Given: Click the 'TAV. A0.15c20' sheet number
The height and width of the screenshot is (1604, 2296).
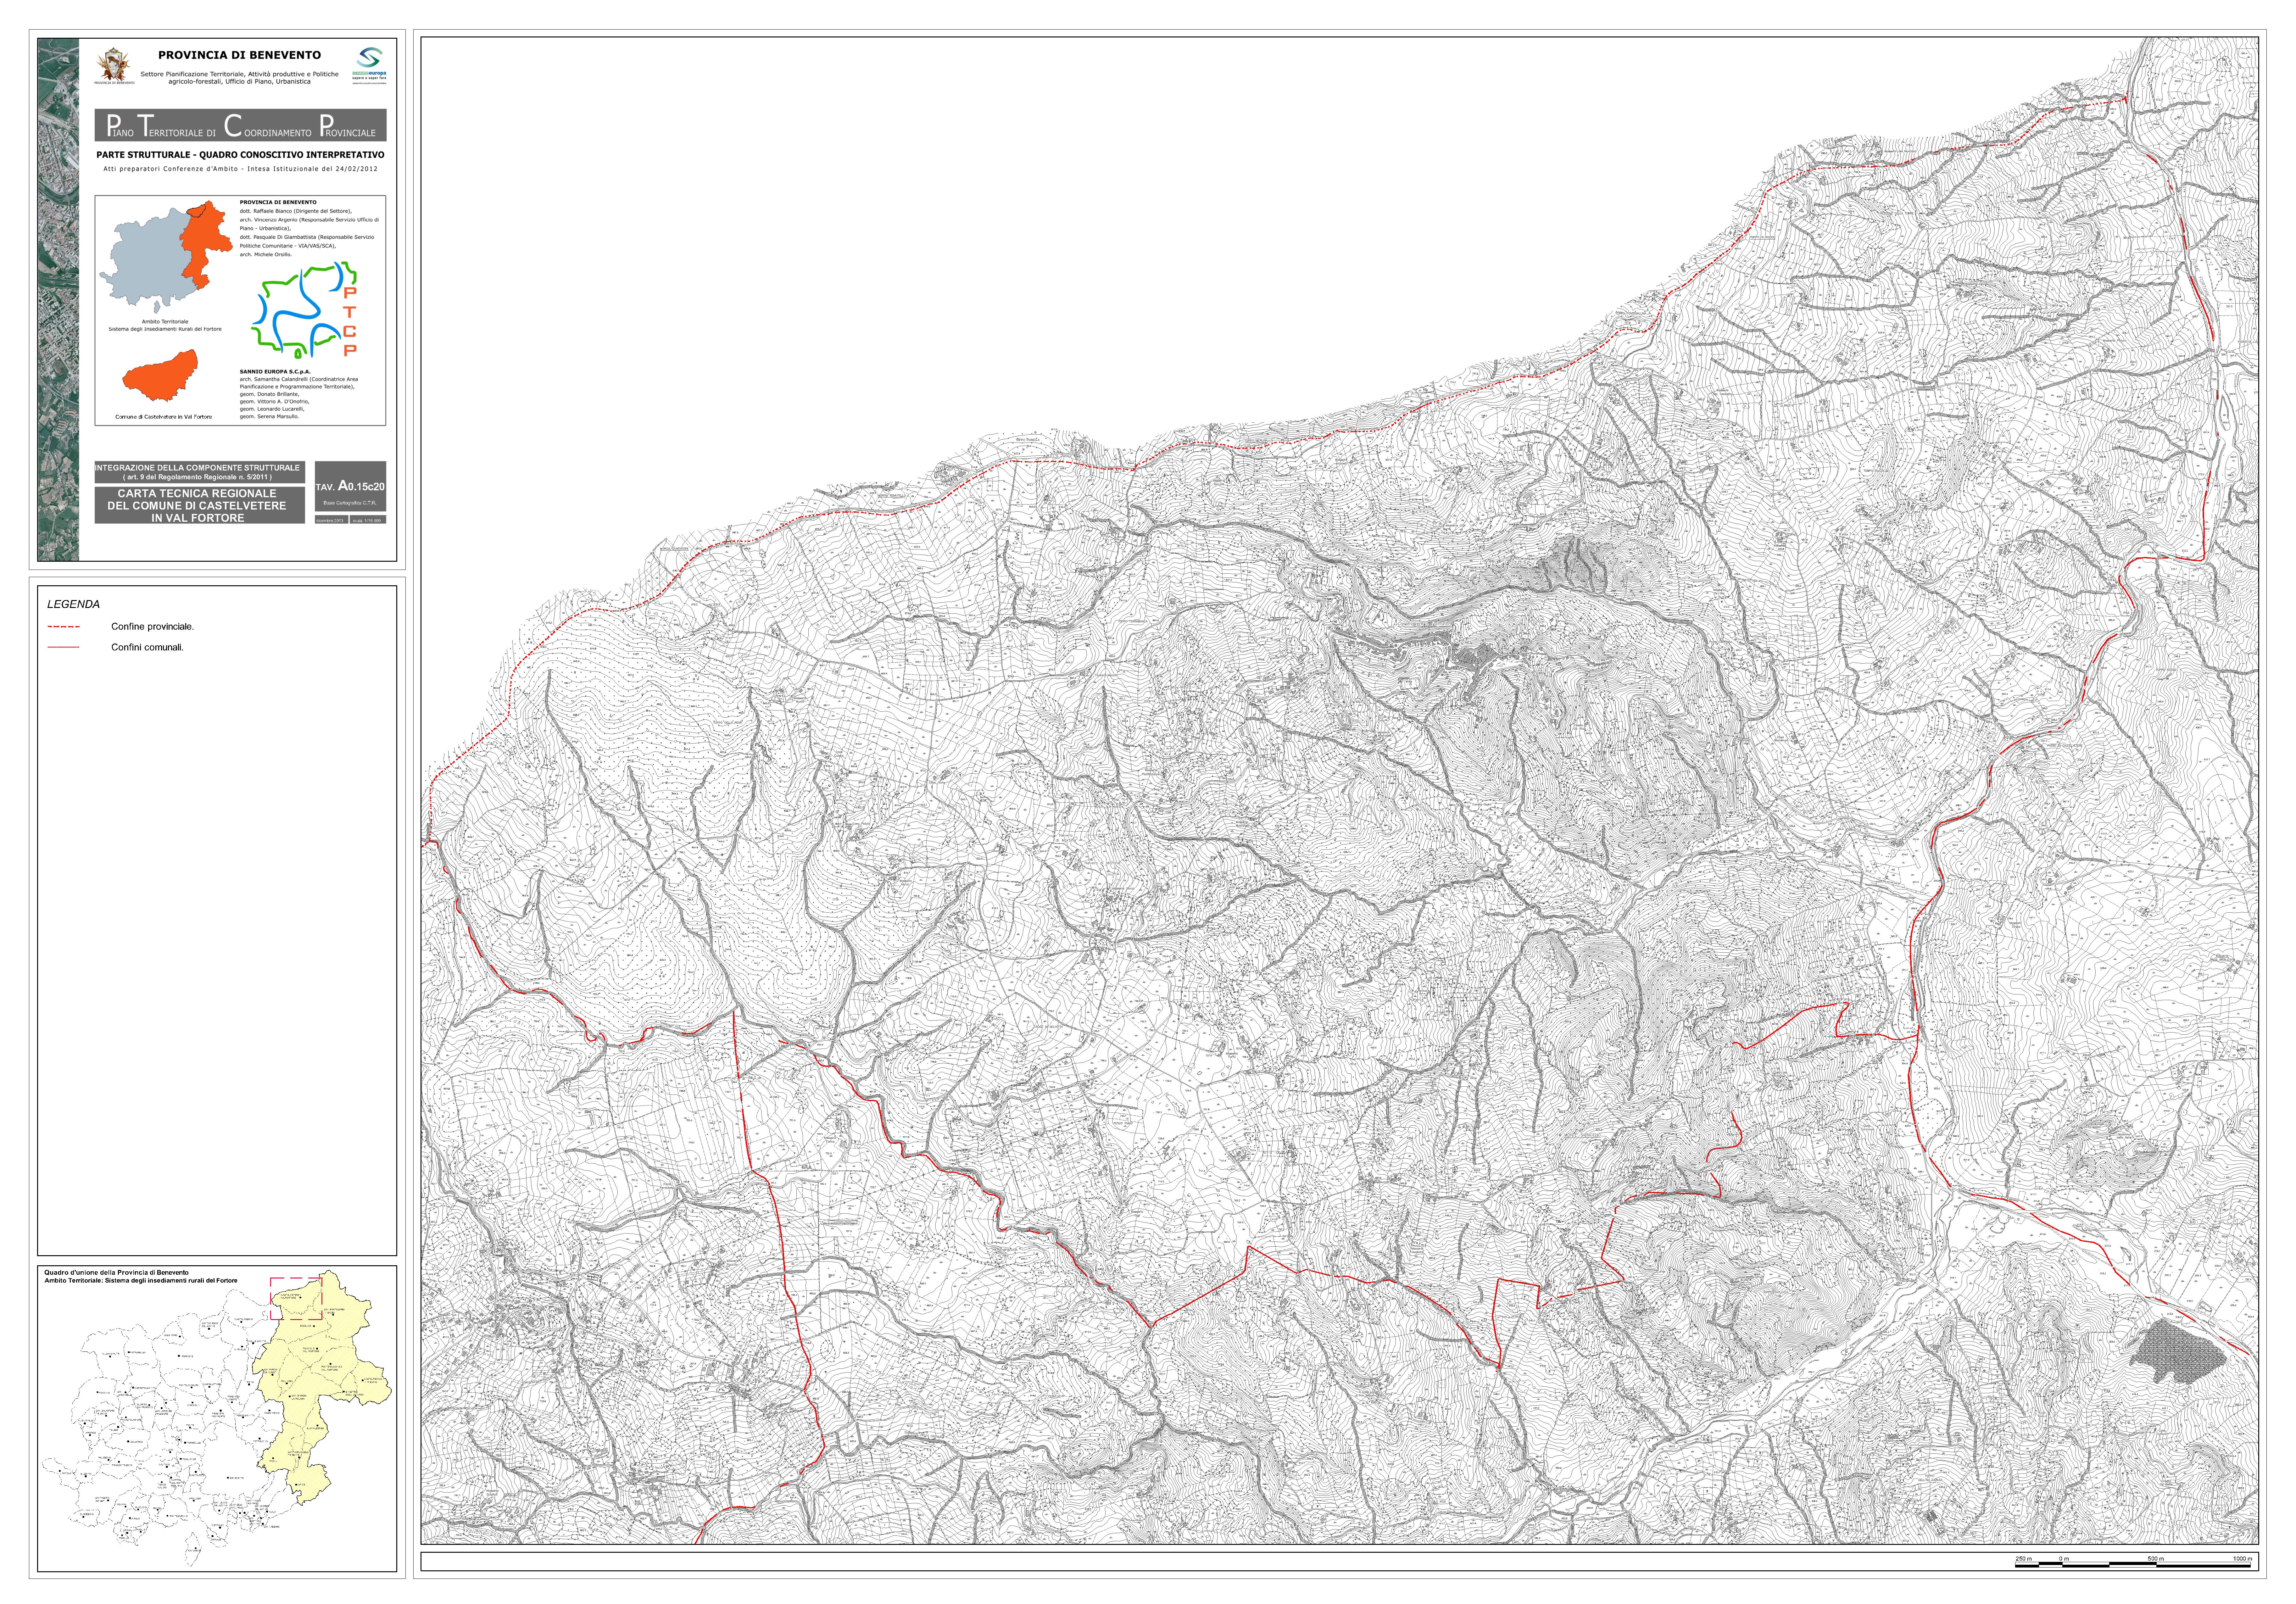Looking at the screenshot, I should pyautogui.click(x=350, y=486).
